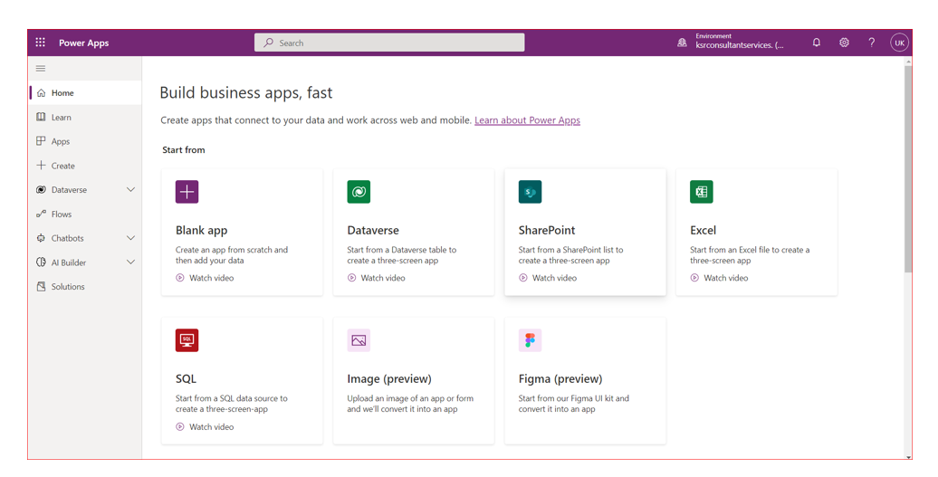Screen dimensions: 938x477
Task: Watch video on the SharePoint card
Action: [548, 278]
